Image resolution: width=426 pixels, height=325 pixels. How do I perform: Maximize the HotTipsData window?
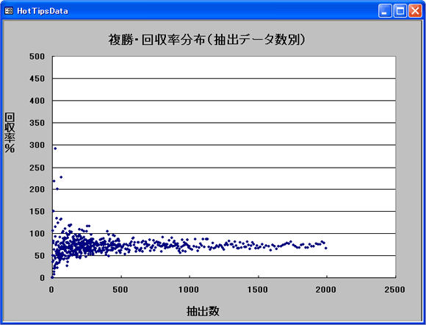tap(400, 11)
